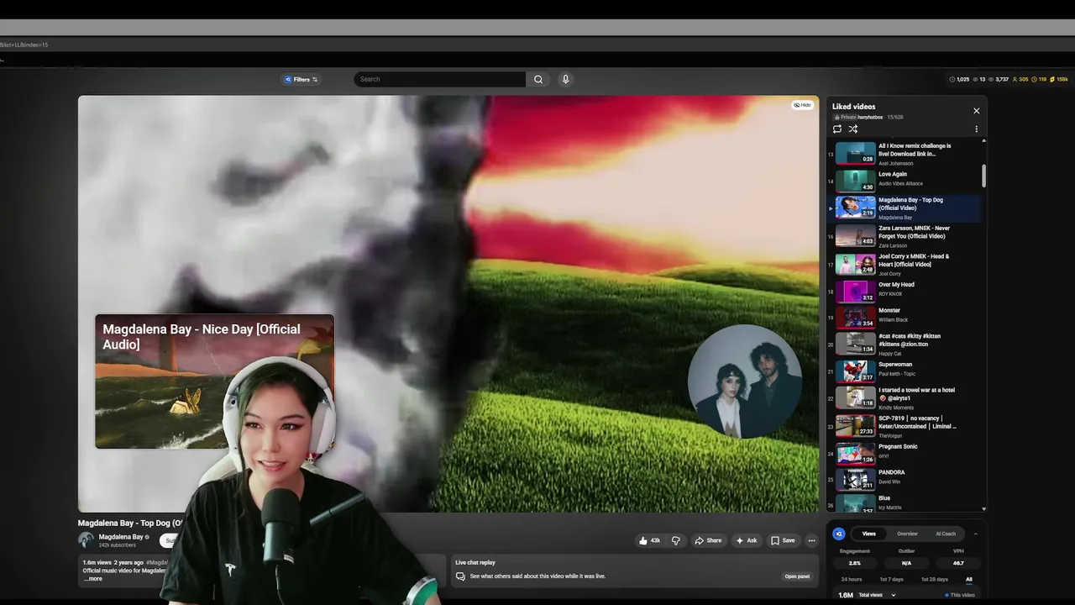
Task: Click the 3,737 views stat
Action: 999,79
